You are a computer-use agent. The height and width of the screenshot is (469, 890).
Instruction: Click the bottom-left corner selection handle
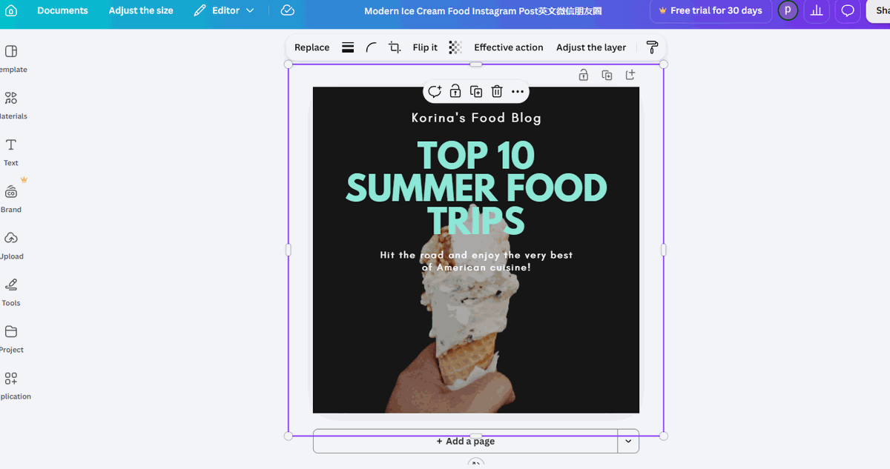pos(289,436)
